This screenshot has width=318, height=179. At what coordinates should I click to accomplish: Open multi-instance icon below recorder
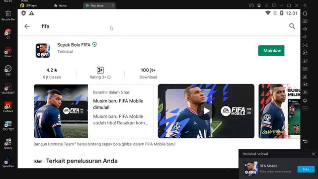[305, 61]
